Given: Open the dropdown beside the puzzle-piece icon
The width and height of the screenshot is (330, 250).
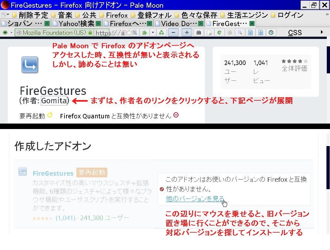Looking at the screenshot, I should tap(153, 32).
